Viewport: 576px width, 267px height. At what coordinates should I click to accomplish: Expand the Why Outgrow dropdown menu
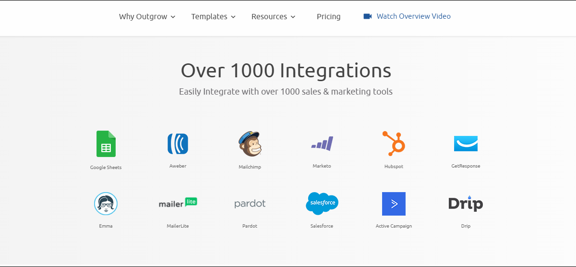point(147,16)
